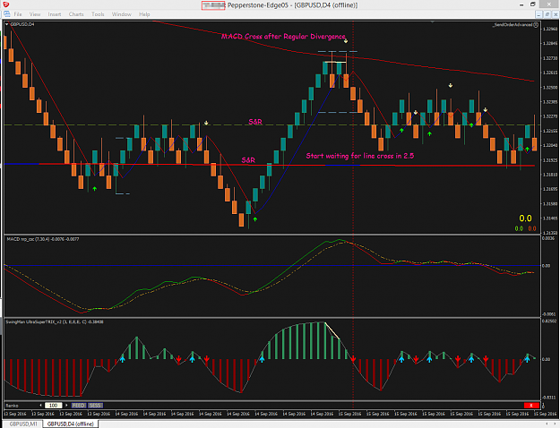Open the View menu
This screenshot has height=428, width=560.
[35, 14]
